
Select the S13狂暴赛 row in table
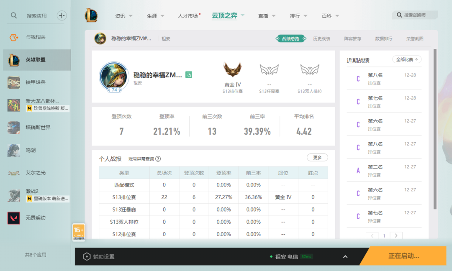[213, 210]
